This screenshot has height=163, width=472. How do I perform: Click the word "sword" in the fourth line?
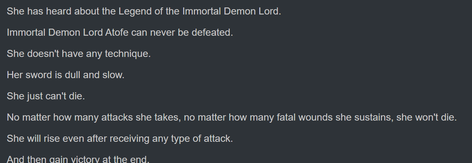tap(38, 75)
